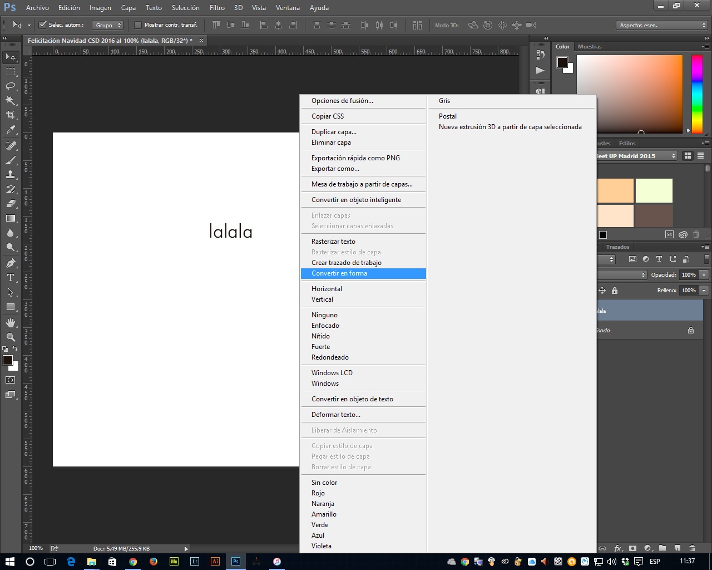Select the Lasso tool
712x570 pixels.
pyautogui.click(x=11, y=86)
